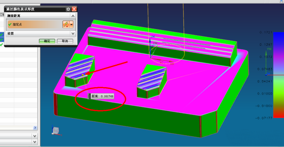Click the point constructor lightning icon

pos(65,24)
